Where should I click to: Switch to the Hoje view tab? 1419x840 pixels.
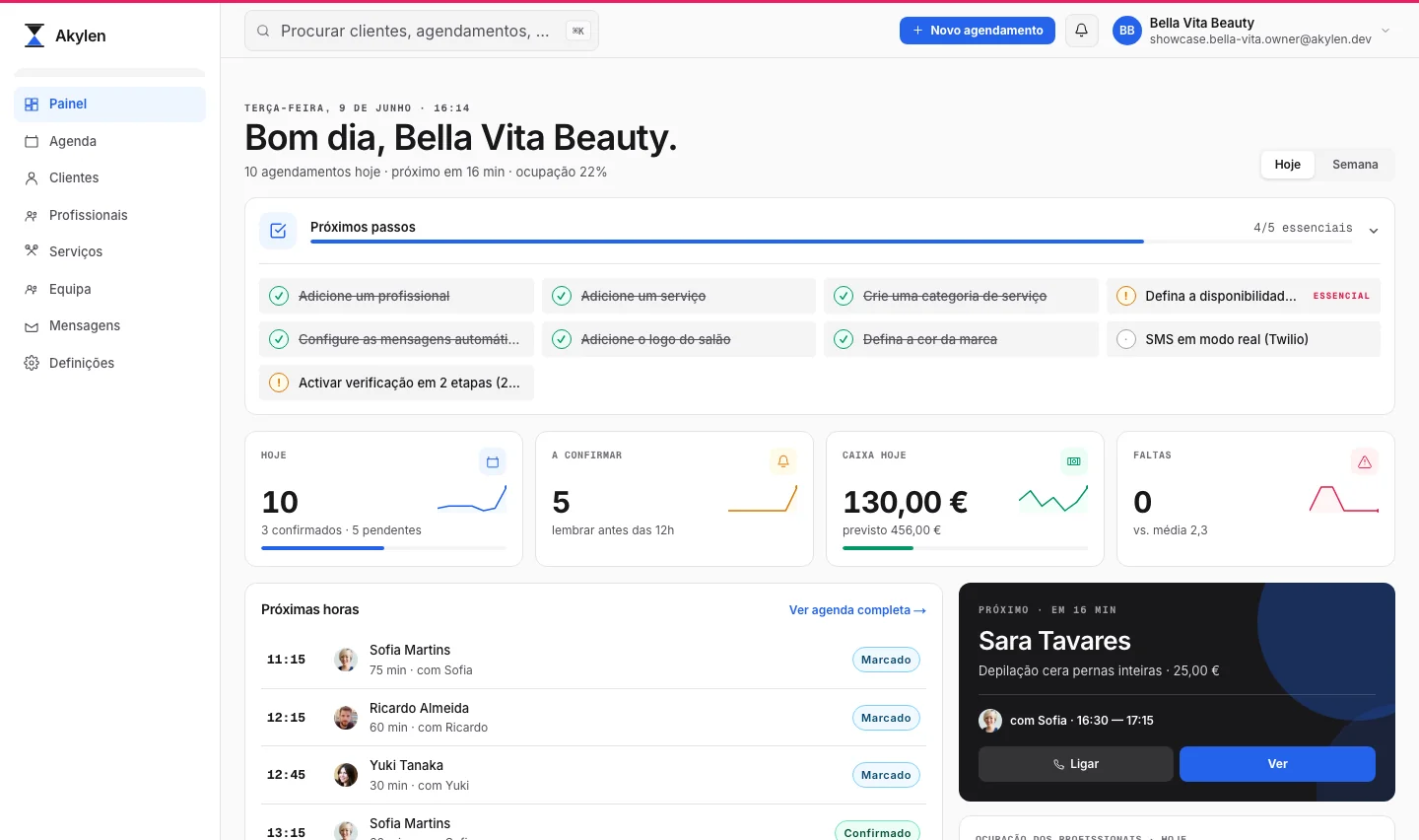(x=1288, y=165)
